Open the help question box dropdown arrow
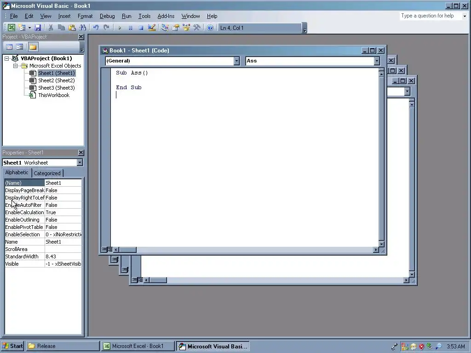 point(465,16)
